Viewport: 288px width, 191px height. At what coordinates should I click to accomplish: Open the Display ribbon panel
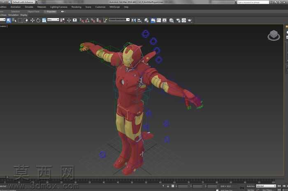point(24,15)
